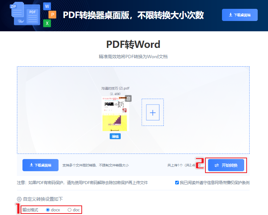Click the 注意 password protection notice text
Image resolution: width=268 pixels, height=215 pixels.
[x=82, y=183]
